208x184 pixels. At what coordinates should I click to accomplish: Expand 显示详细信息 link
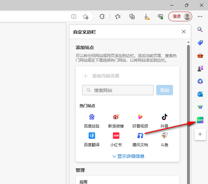pos(128,156)
